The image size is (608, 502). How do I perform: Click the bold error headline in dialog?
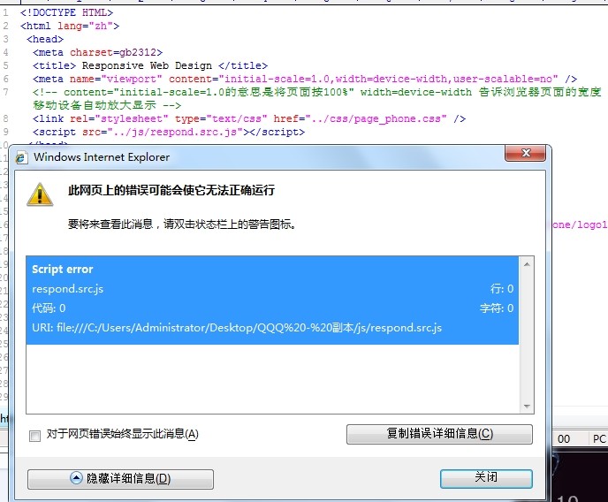(171, 190)
